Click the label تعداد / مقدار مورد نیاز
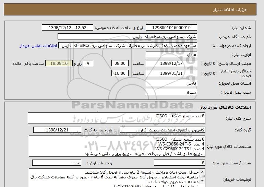This screenshot has width=264, height=187. (232, 163)
